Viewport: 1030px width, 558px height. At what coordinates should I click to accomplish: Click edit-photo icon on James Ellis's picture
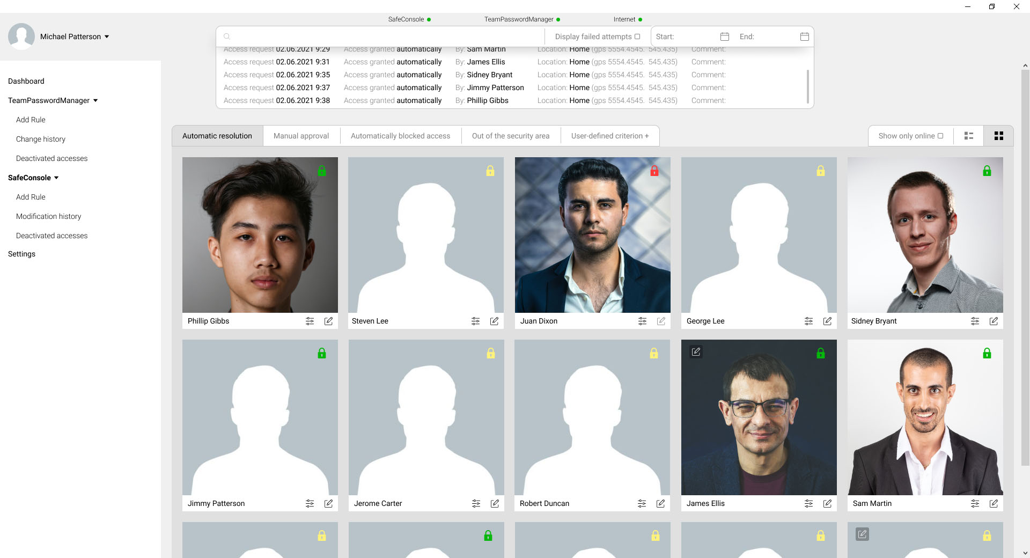(696, 352)
